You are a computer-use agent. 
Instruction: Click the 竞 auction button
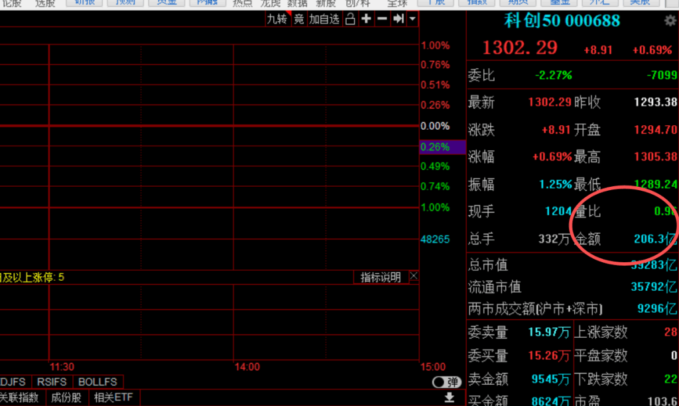tap(299, 19)
